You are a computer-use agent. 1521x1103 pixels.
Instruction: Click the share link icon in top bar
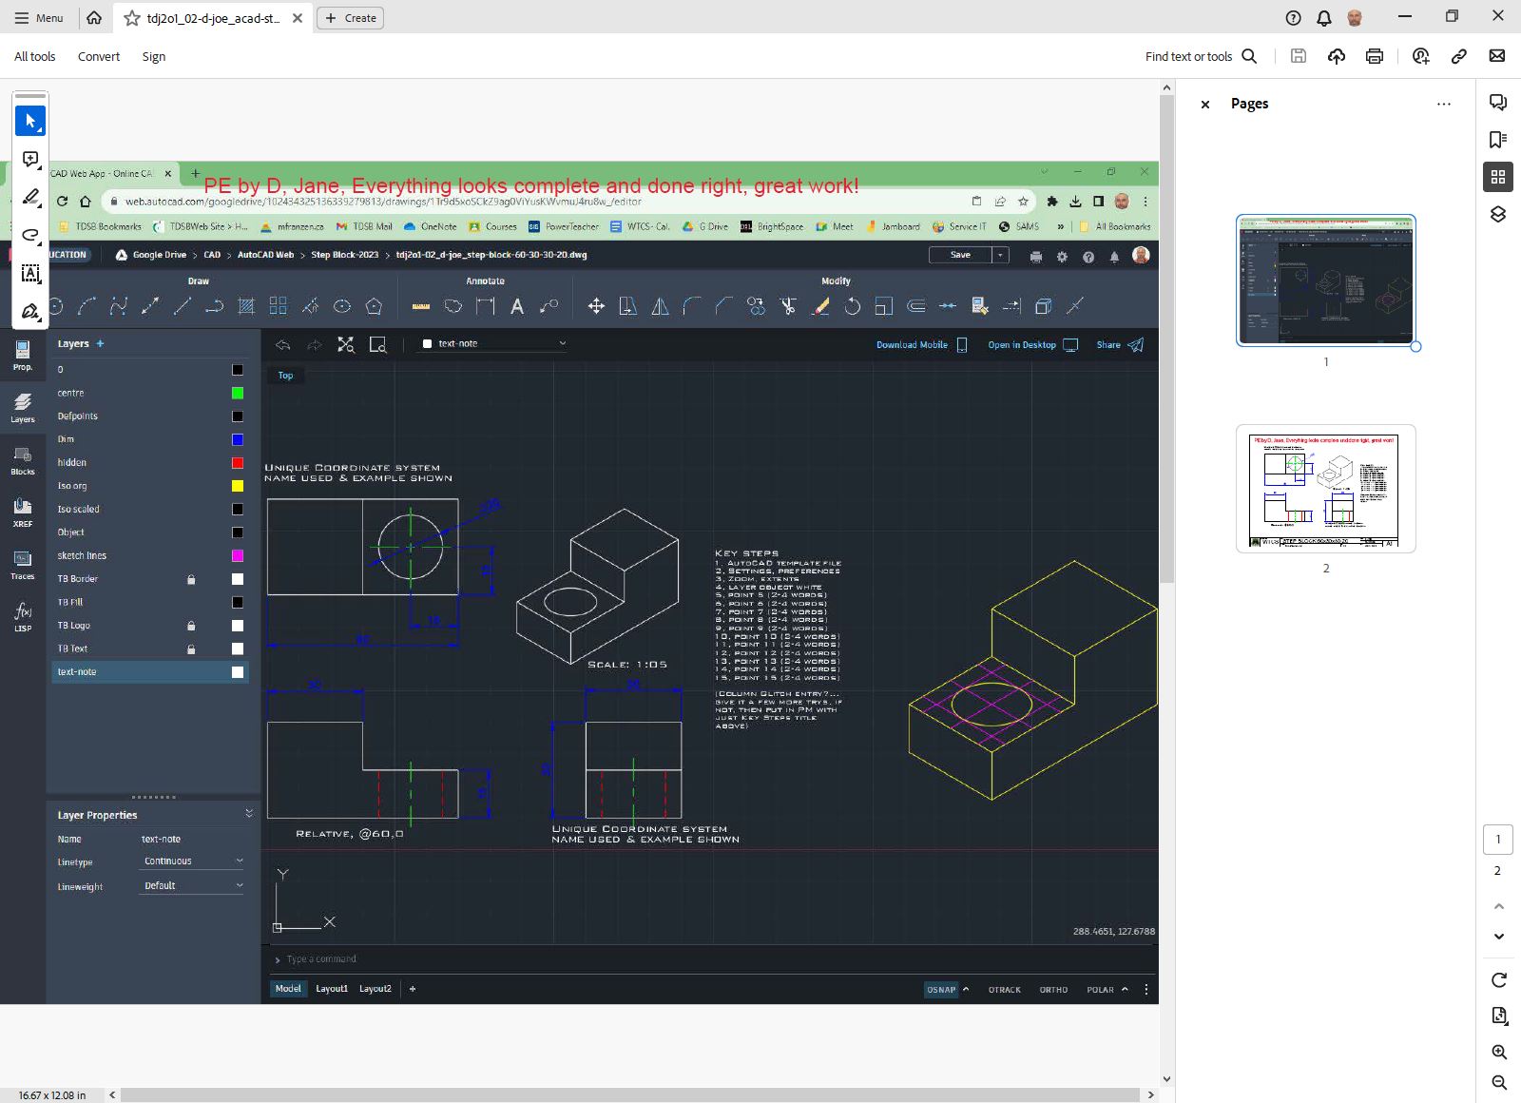[1458, 56]
